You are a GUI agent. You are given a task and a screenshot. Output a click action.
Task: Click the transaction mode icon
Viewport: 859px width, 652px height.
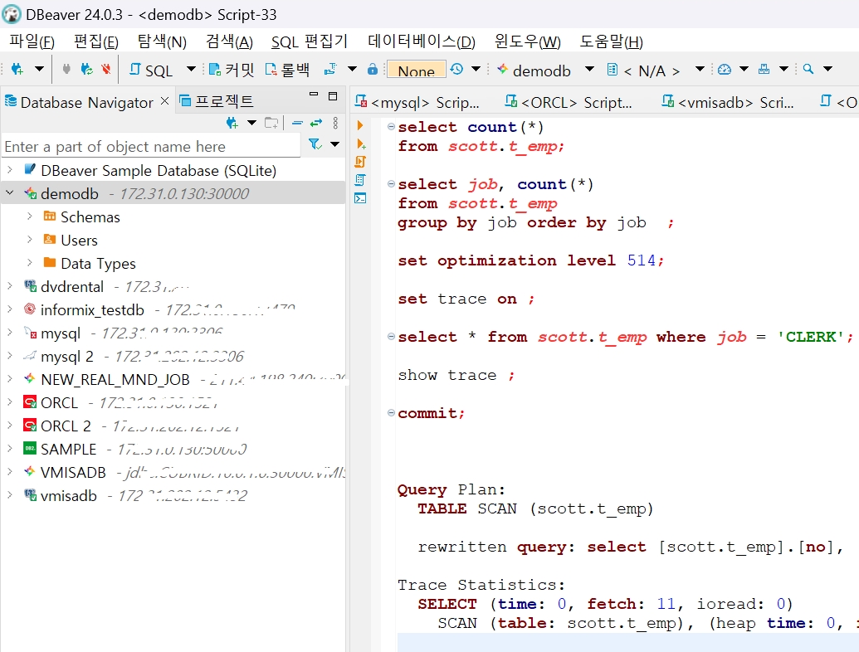[330, 69]
